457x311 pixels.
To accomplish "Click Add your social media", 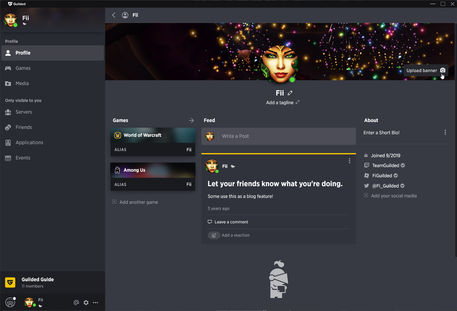I will pyautogui.click(x=391, y=196).
